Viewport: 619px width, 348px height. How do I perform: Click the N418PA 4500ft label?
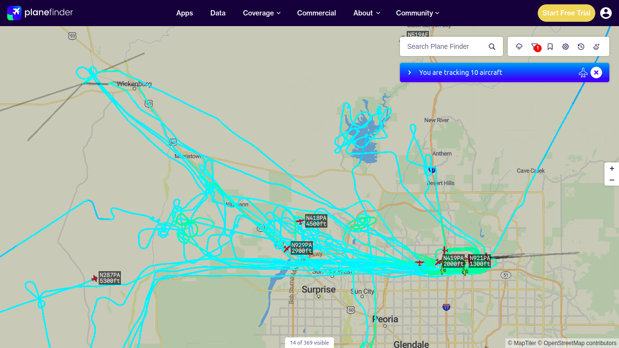316,221
